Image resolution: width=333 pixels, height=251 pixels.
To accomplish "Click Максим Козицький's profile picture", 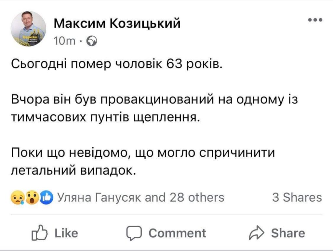I will point(29,29).
